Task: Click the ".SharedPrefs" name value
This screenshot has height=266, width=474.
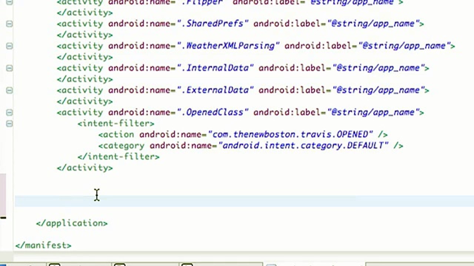Action: [x=212, y=24]
